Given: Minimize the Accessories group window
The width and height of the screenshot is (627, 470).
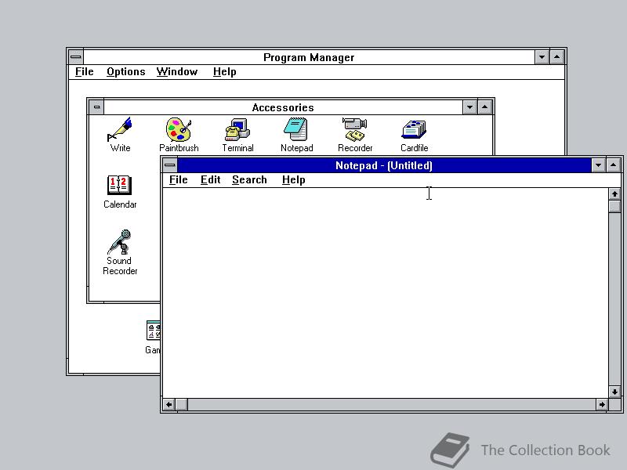Looking at the screenshot, I should (x=469, y=107).
